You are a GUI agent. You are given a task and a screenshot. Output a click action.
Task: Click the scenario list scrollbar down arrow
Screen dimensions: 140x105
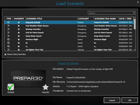(135, 50)
